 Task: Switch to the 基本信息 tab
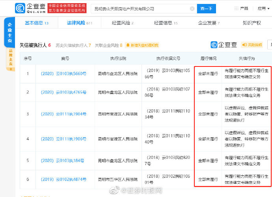[x=37, y=23]
